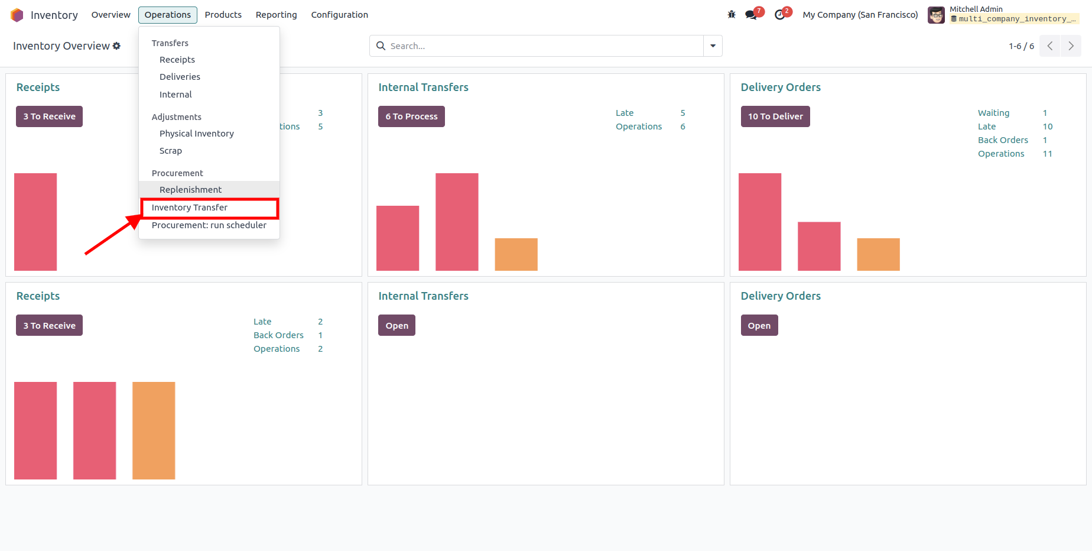Open the Inventory Overview gear settings
Image resolution: width=1092 pixels, height=551 pixels.
point(116,46)
